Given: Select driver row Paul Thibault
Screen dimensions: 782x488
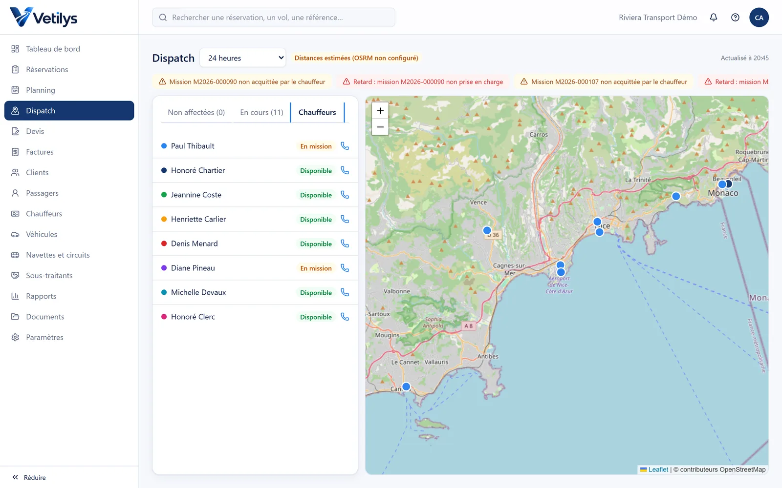Looking at the screenshot, I should coord(255,146).
